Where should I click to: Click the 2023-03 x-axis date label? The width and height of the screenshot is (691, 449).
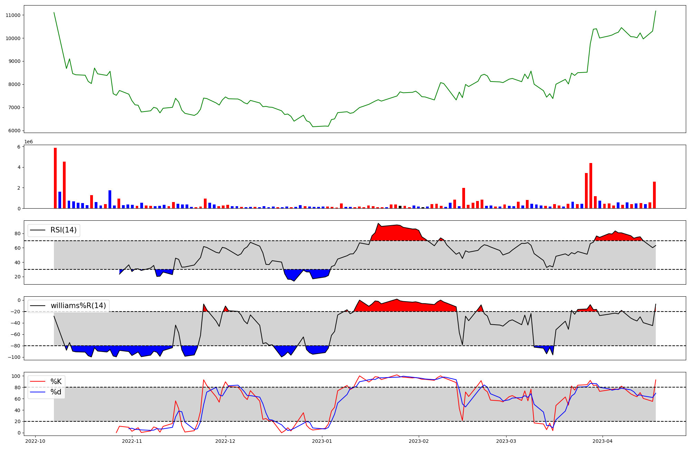coord(506,441)
